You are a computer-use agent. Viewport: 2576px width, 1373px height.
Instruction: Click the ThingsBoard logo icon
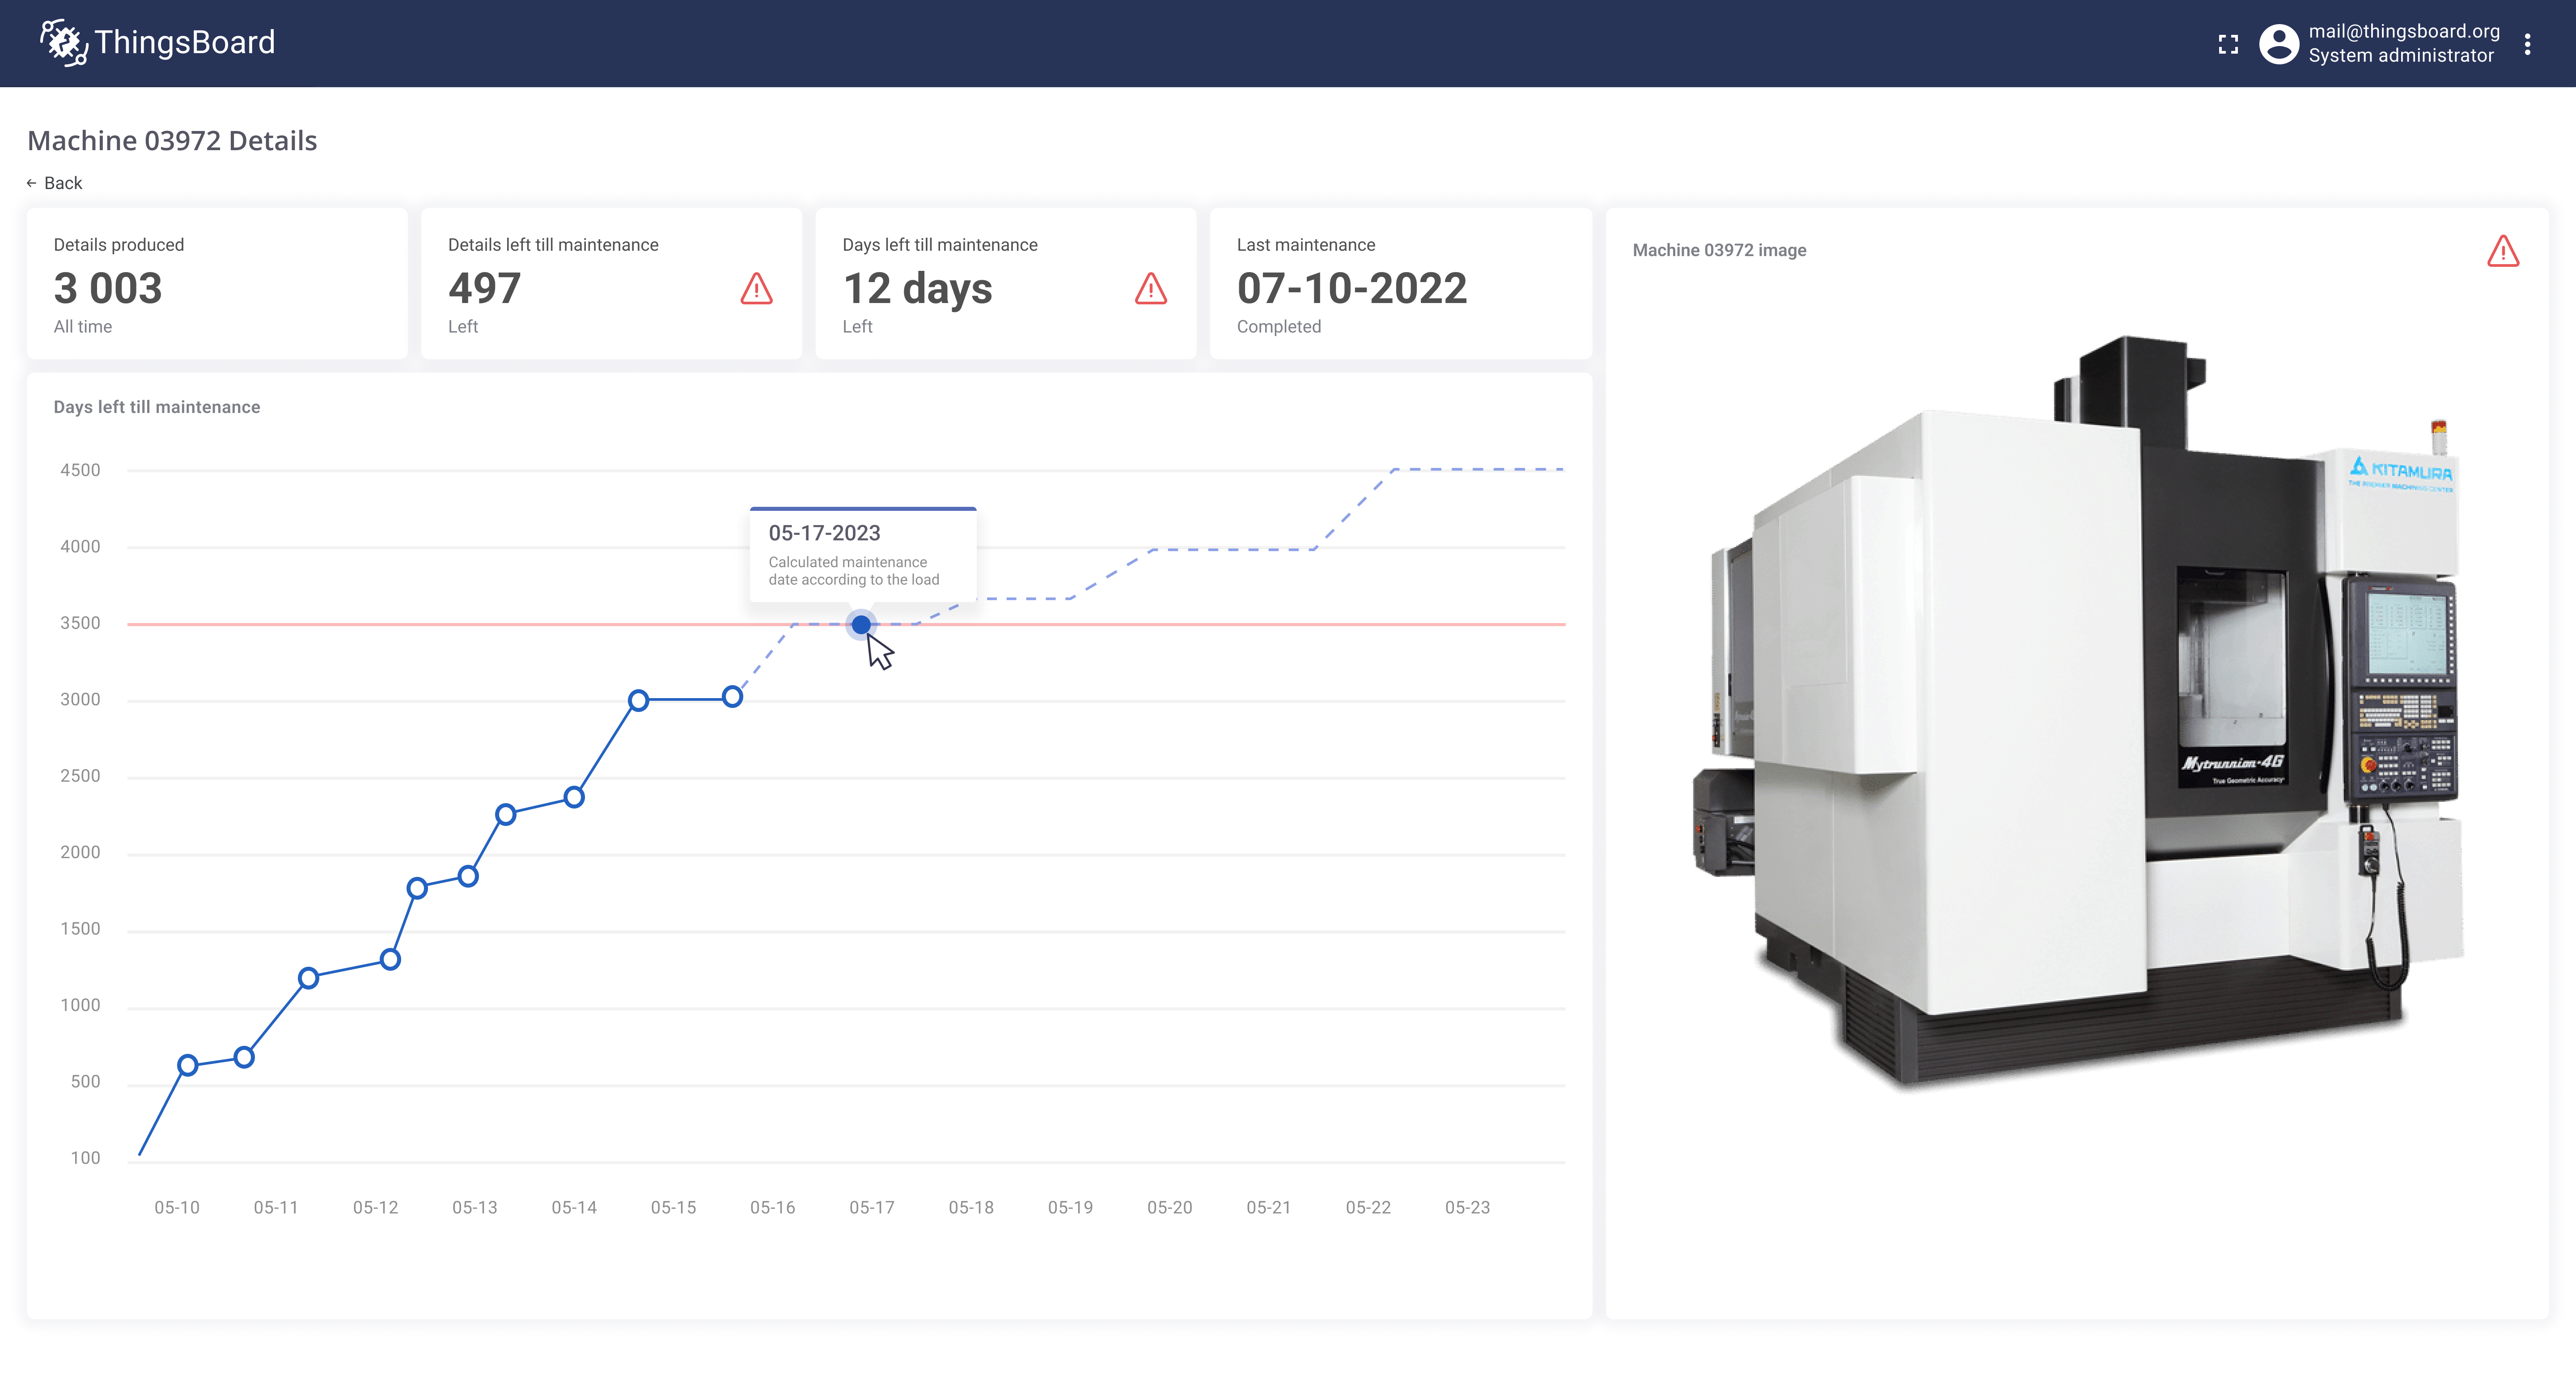click(x=63, y=42)
